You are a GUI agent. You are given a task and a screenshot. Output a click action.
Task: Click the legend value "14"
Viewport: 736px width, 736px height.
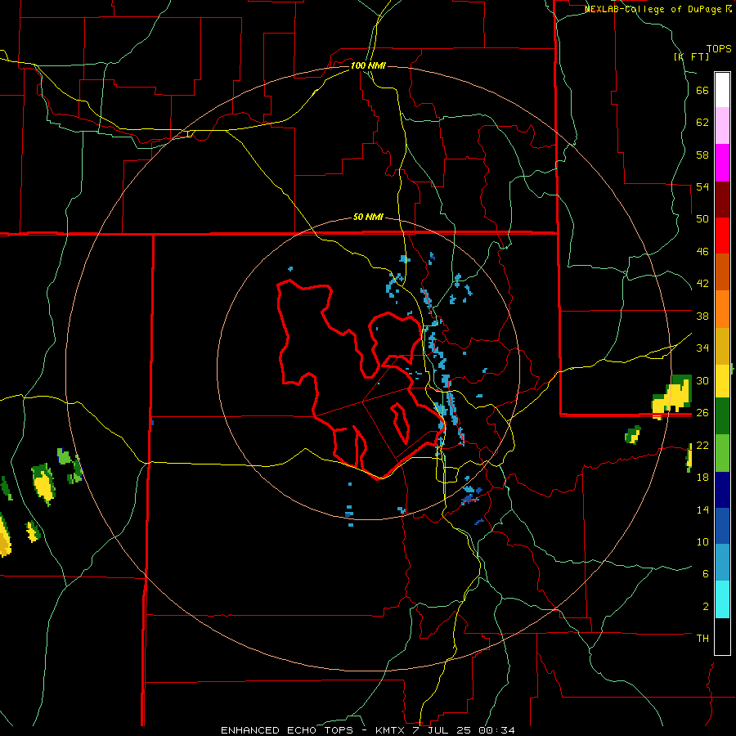[702, 509]
